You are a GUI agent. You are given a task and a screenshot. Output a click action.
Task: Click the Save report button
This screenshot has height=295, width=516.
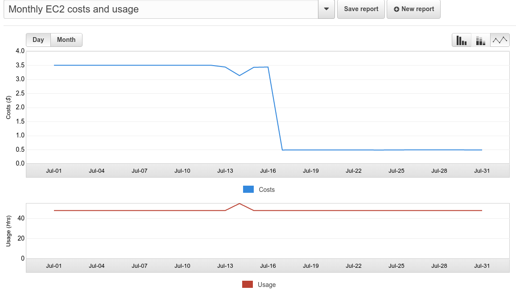tap(360, 9)
